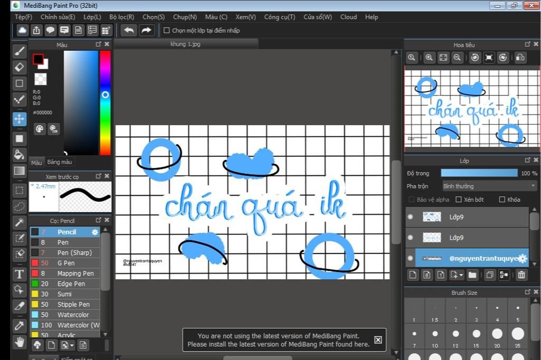Click the color palette icon under the hex value
The height and width of the screenshot is (360, 541).
click(x=39, y=129)
